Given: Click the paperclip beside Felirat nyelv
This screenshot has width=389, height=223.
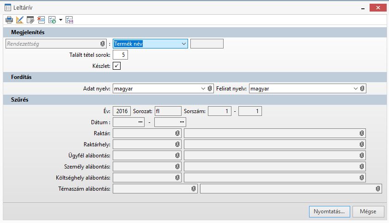Looking at the screenshot, I should [x=362, y=89].
